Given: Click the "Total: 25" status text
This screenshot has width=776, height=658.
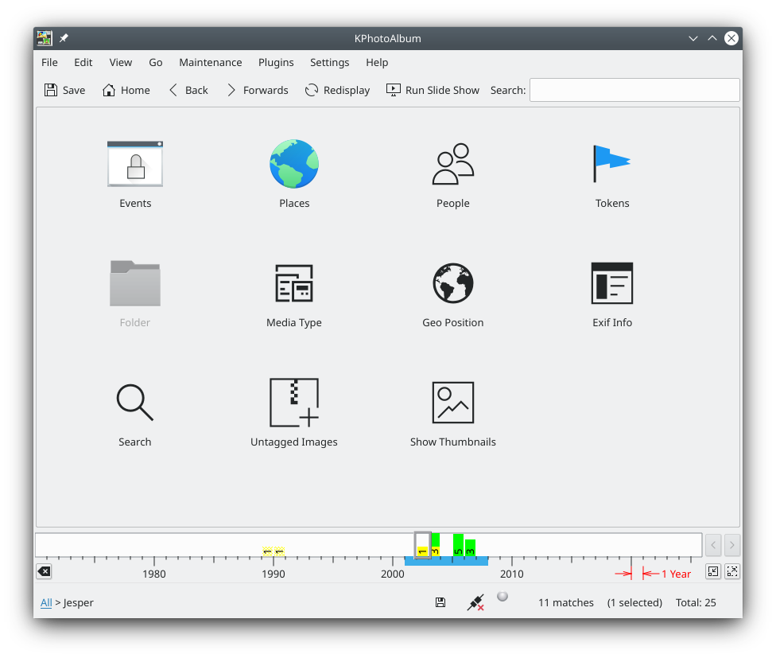Looking at the screenshot, I should [696, 602].
